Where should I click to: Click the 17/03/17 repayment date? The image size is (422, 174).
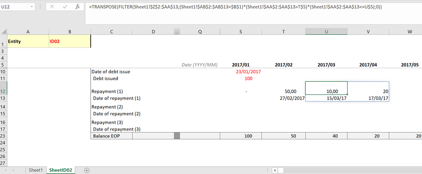[368, 98]
